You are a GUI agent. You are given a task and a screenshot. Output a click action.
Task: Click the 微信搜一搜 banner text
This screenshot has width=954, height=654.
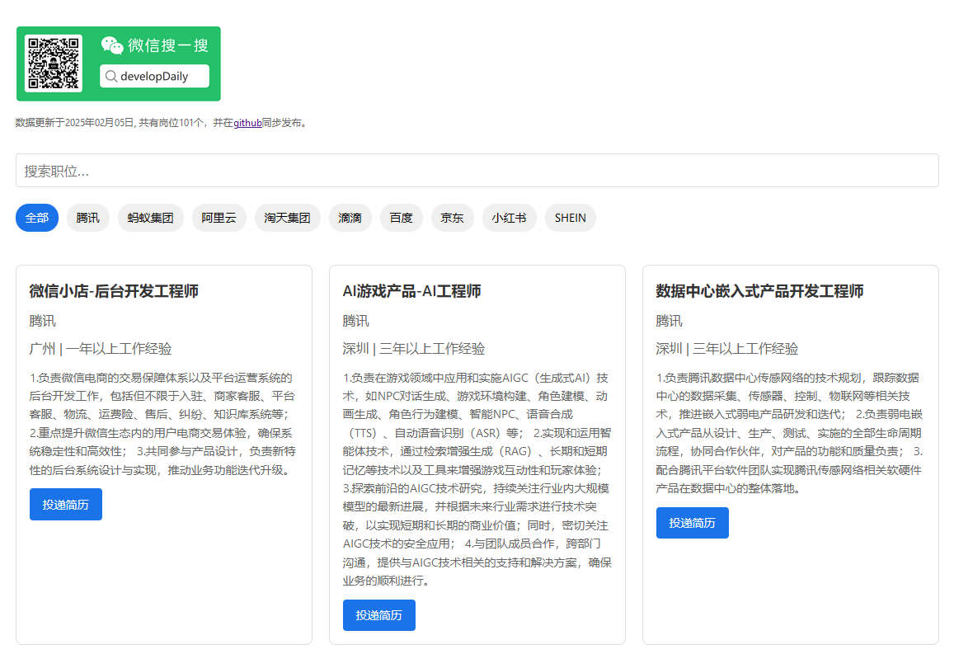click(168, 45)
